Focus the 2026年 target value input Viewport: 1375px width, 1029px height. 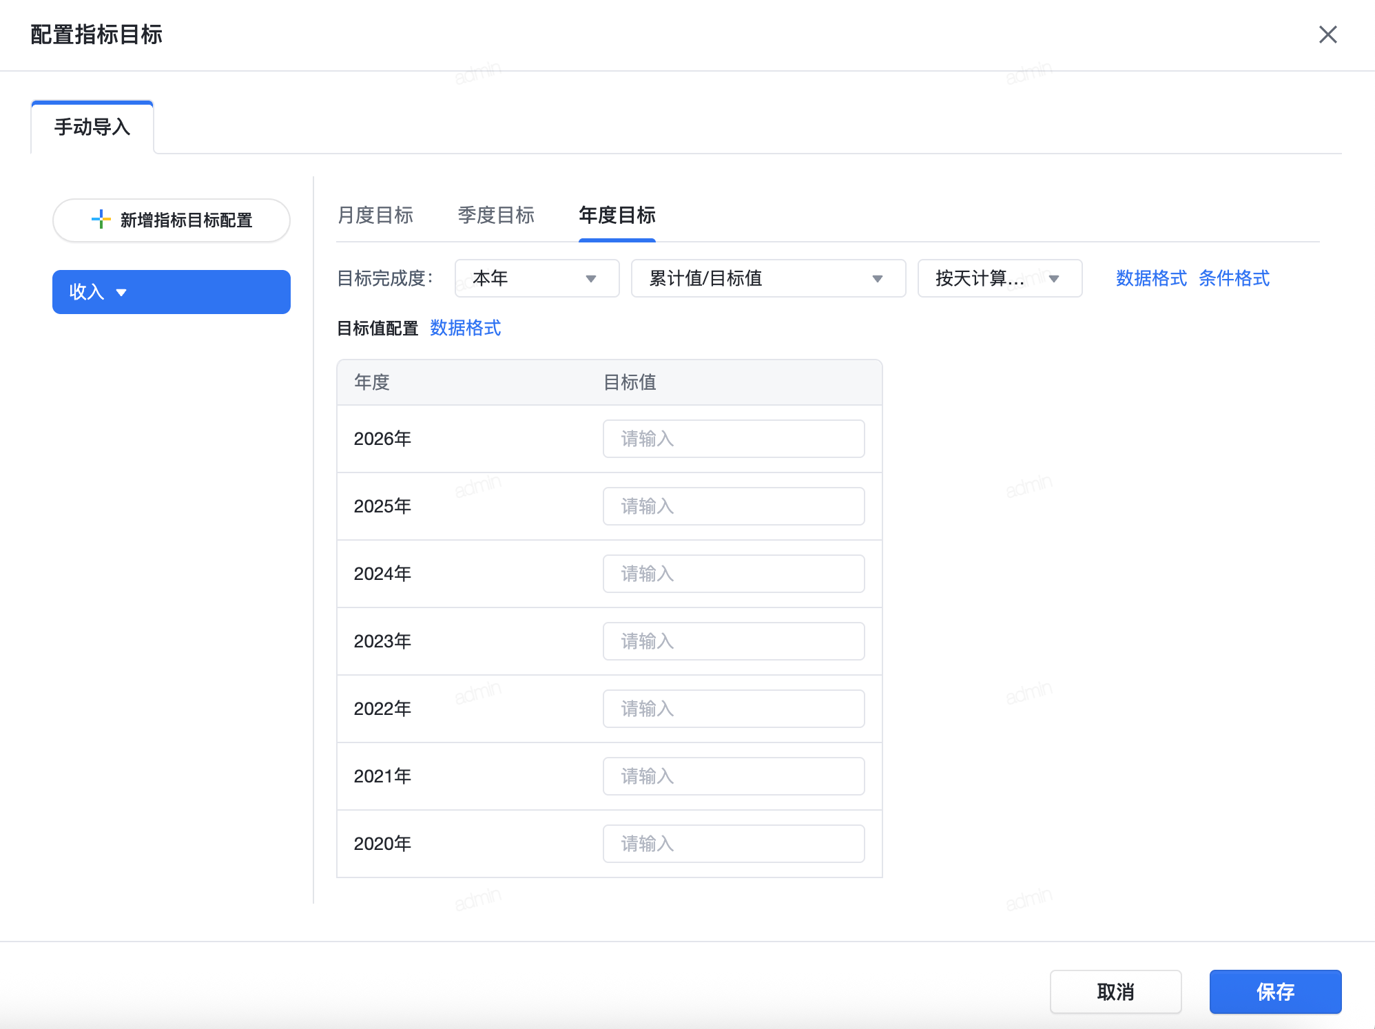coord(734,439)
